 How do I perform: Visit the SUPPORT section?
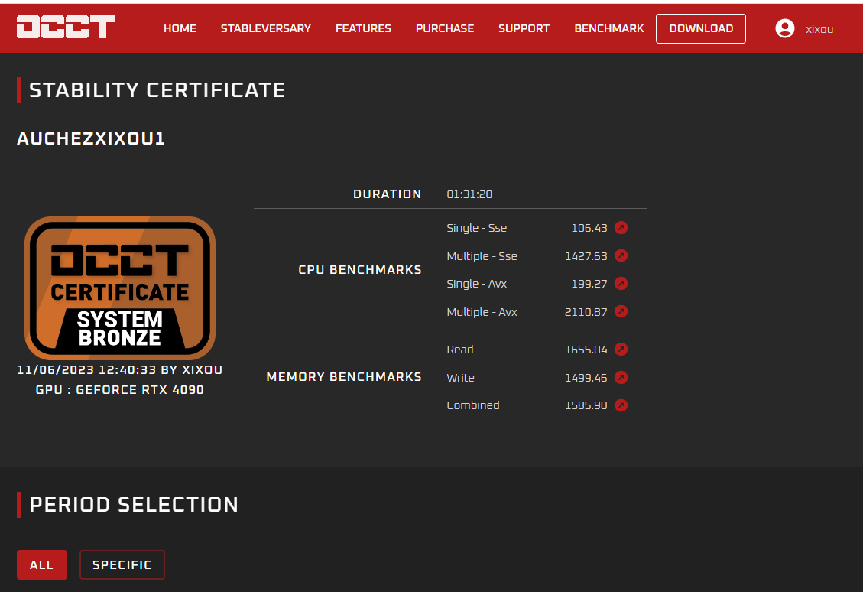(524, 28)
